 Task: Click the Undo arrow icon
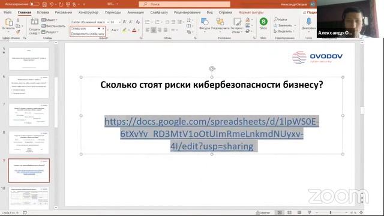pos(52,4)
